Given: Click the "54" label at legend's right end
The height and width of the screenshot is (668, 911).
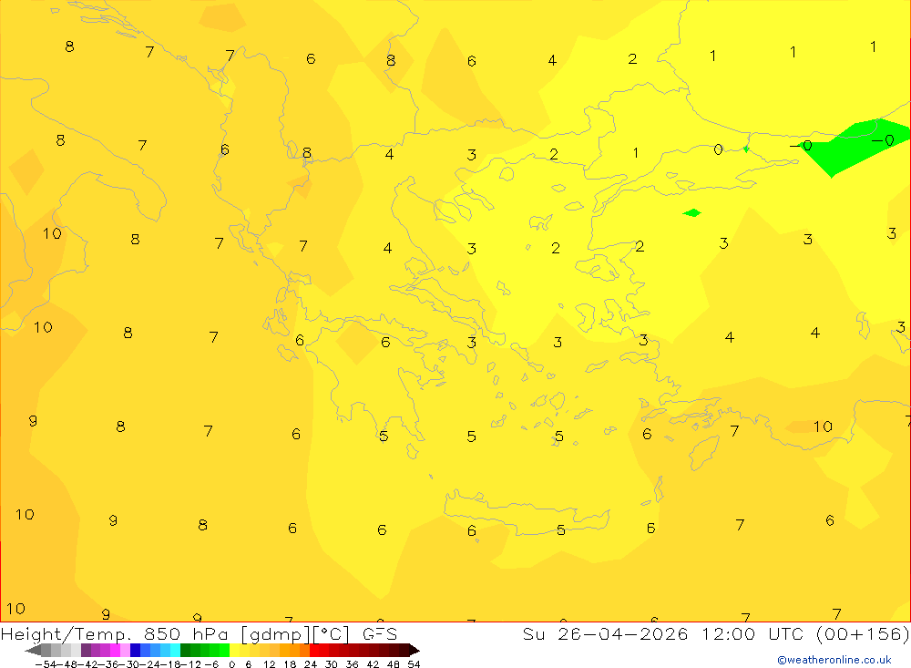Looking at the screenshot, I should click(414, 664).
